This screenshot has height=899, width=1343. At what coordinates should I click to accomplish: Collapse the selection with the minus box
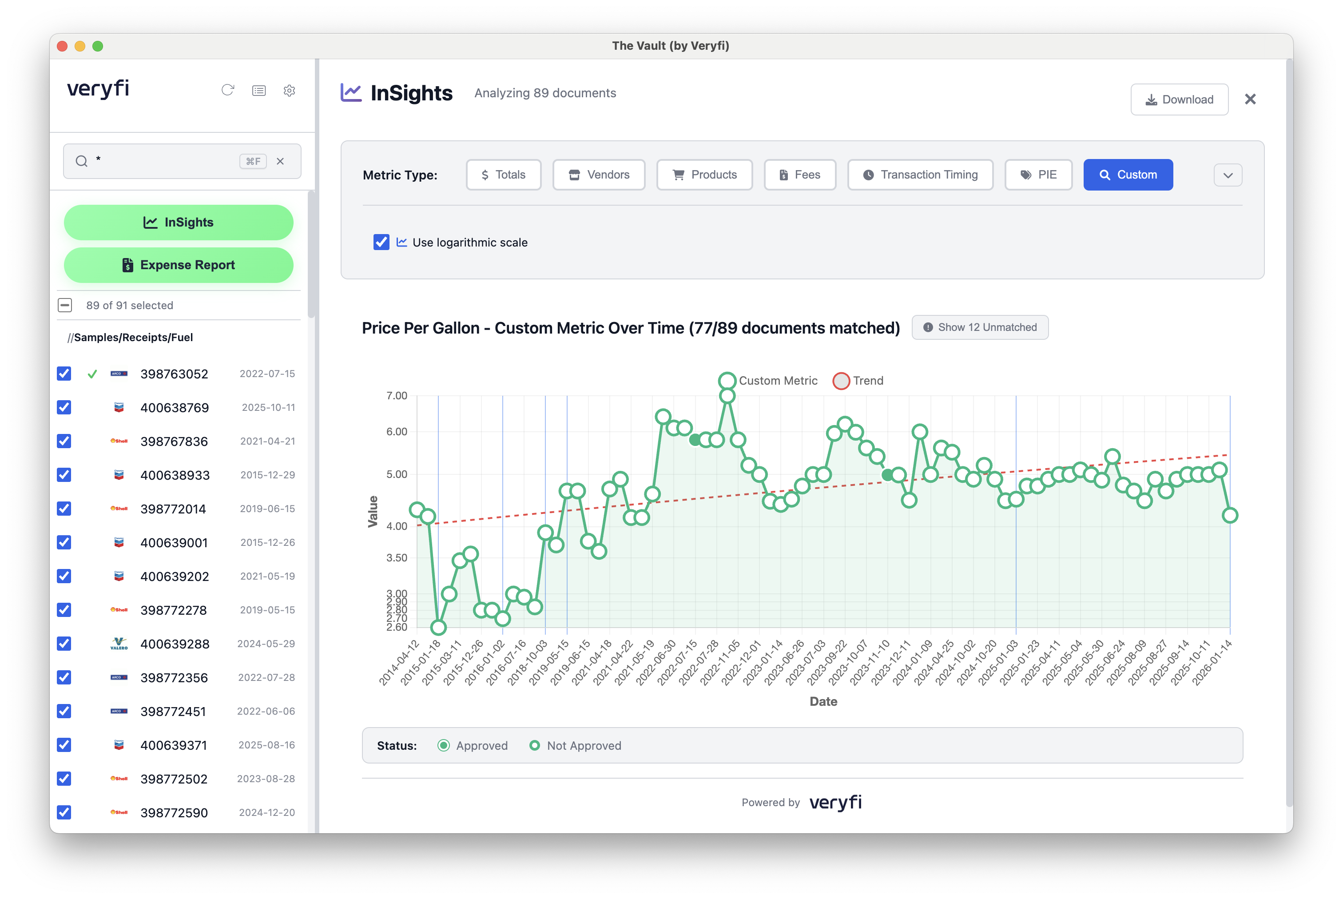click(x=65, y=305)
